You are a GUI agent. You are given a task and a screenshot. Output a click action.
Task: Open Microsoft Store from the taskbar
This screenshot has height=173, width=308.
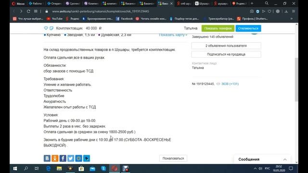tap(81, 169)
